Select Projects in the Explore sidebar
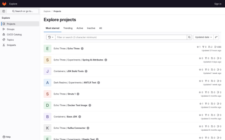This screenshot has width=225, height=140. [20, 24]
